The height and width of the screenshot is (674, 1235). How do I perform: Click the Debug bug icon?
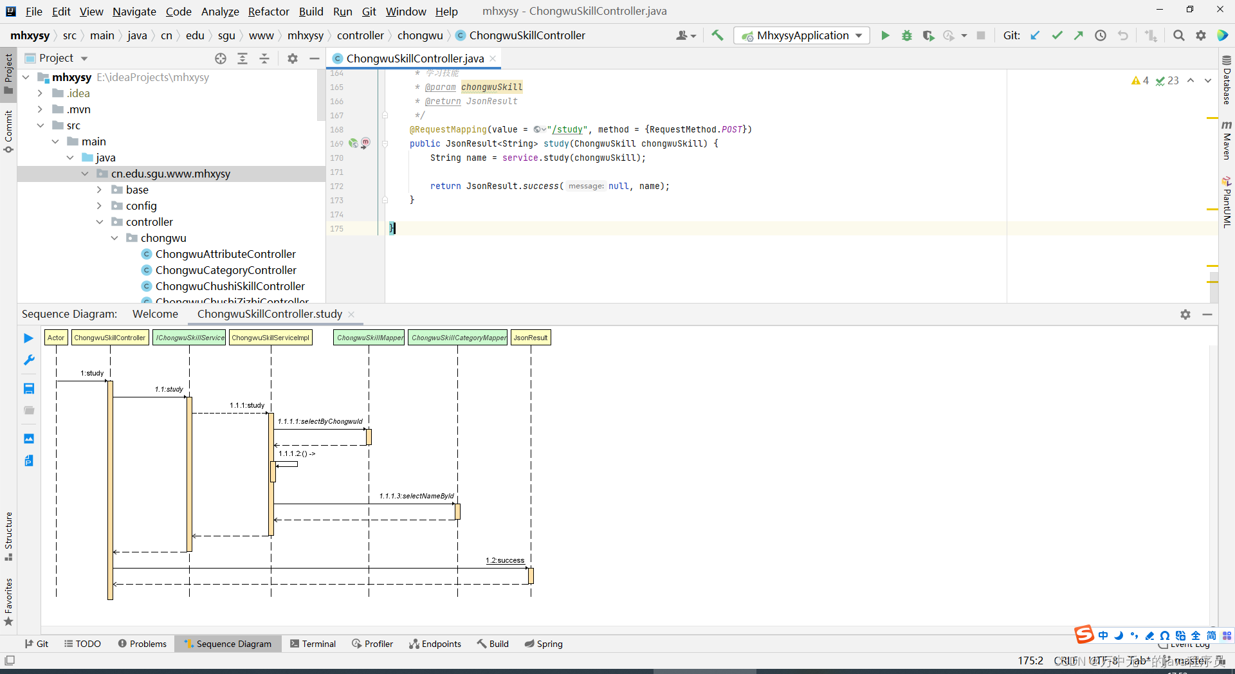(x=906, y=35)
